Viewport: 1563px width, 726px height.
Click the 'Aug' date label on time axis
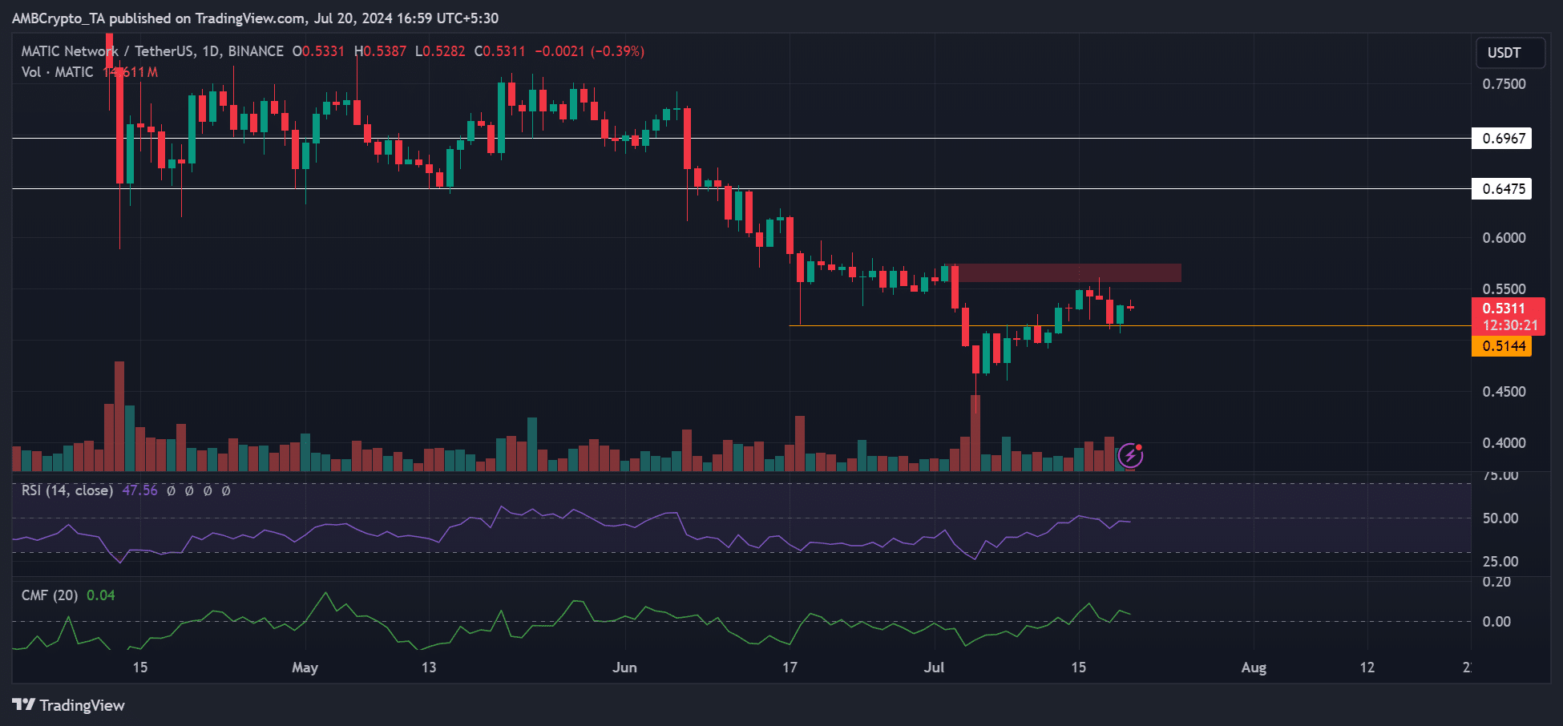click(x=1254, y=668)
